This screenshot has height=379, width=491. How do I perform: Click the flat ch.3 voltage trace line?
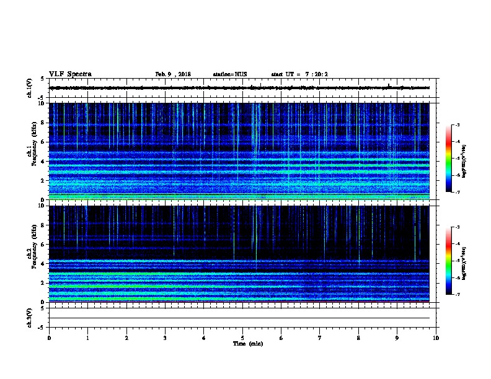(x=239, y=318)
